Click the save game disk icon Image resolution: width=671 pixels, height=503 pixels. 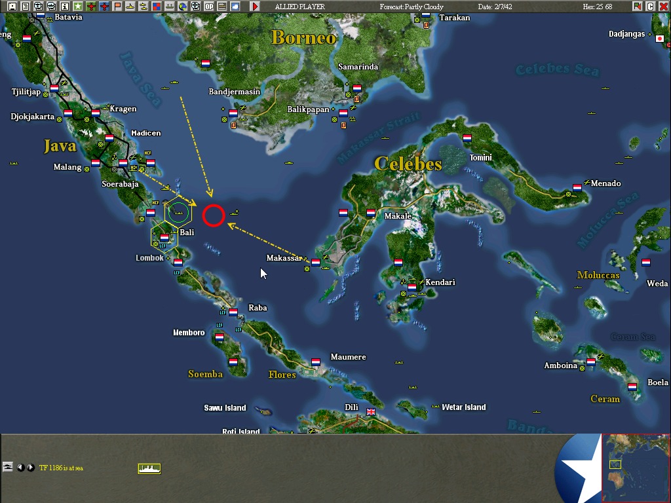point(12,7)
